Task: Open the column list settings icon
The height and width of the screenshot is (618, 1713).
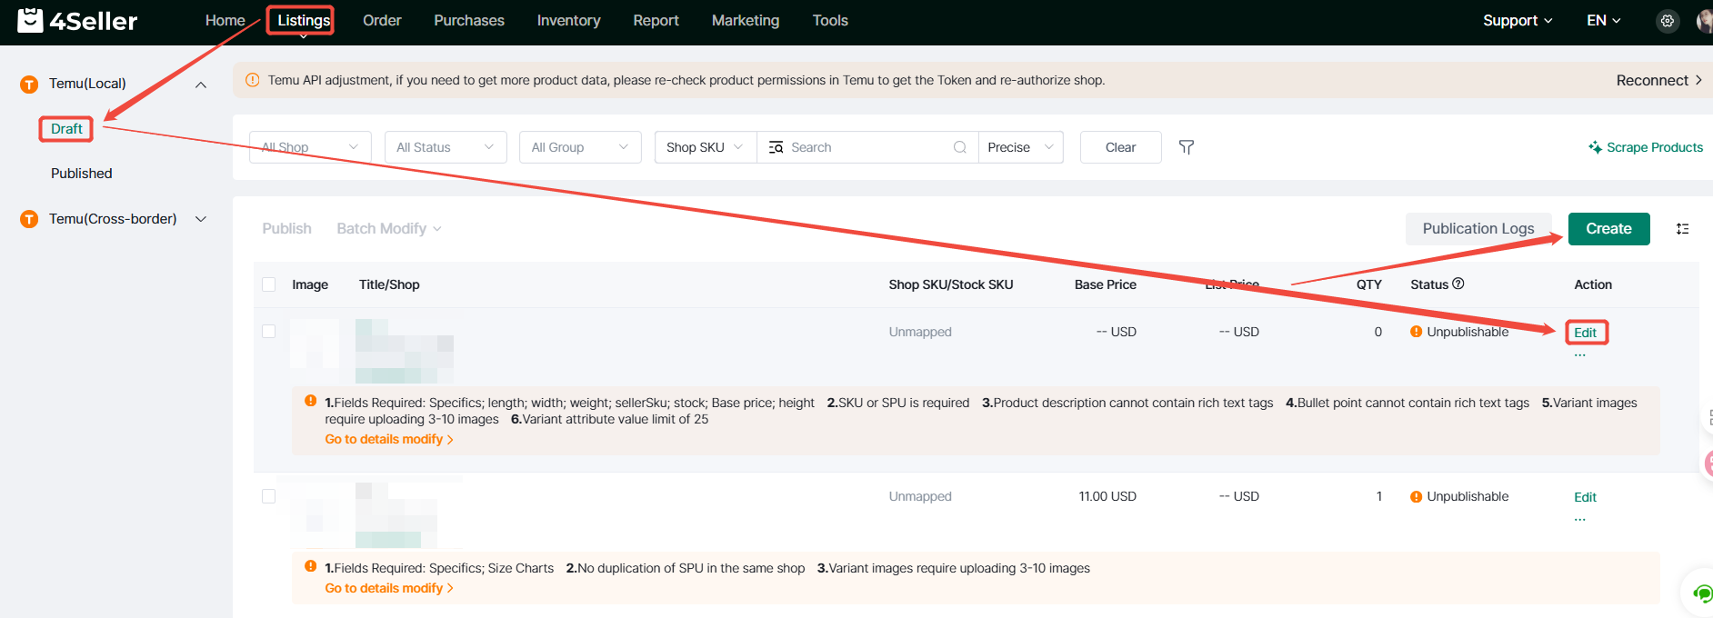Action: pyautogui.click(x=1683, y=229)
